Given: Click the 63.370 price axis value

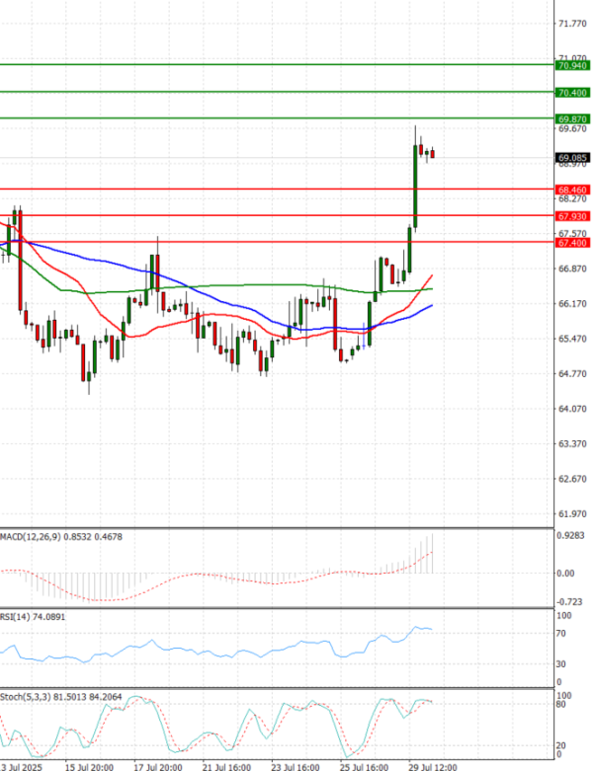Looking at the screenshot, I should coord(572,443).
